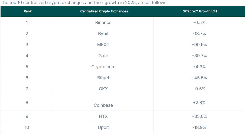Click the Centralized Crypto Exchanges column header

pyautogui.click(x=104, y=11)
